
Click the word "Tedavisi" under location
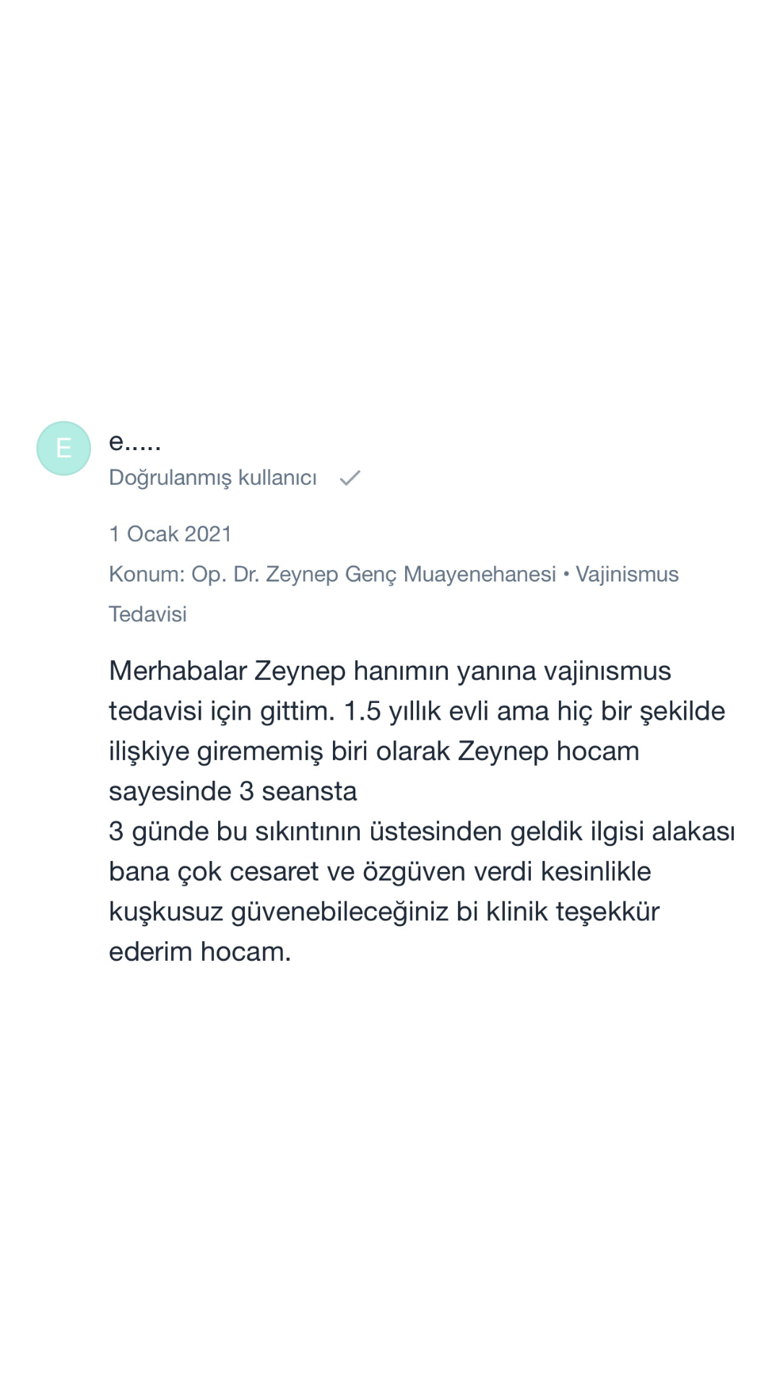tap(147, 614)
